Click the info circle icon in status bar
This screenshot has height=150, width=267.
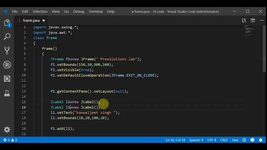point(244,140)
